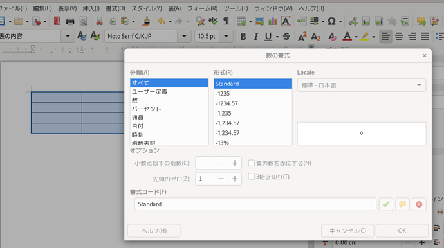Click the spelling check abc icon

pyautogui.click(x=213, y=21)
